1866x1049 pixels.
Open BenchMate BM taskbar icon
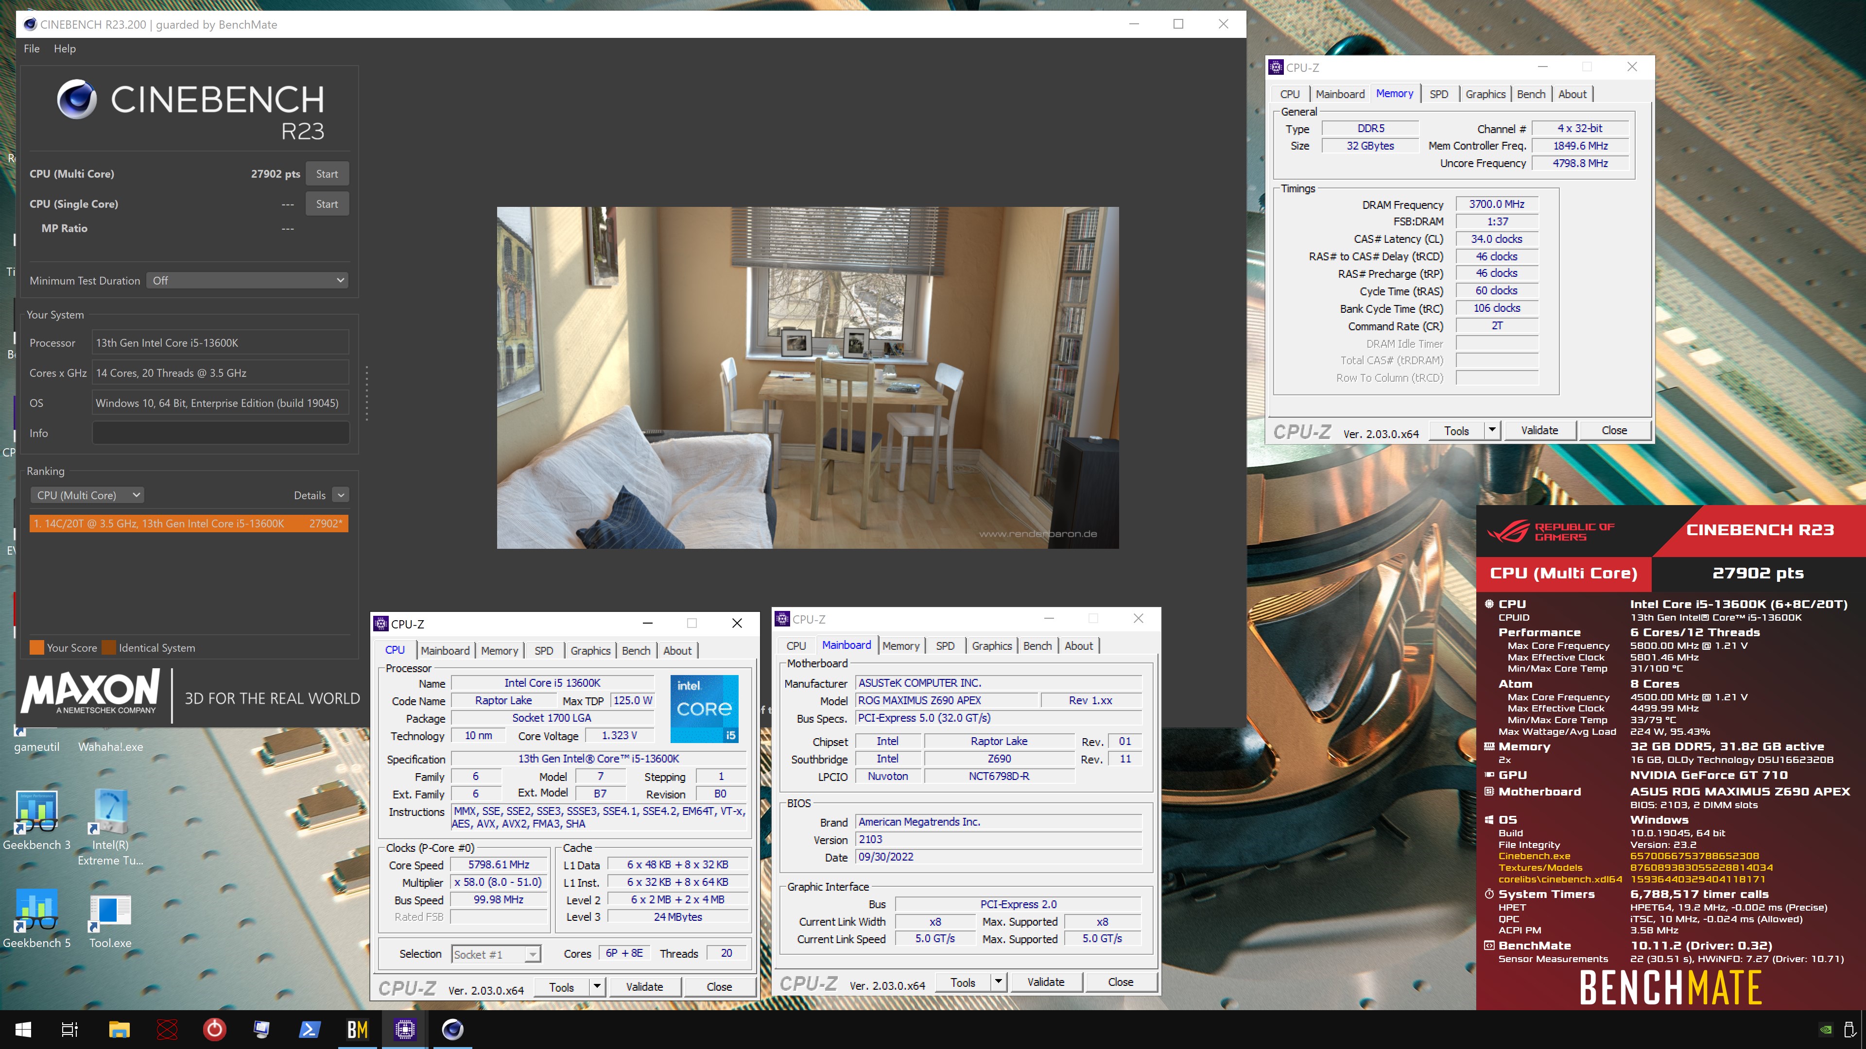[357, 1029]
